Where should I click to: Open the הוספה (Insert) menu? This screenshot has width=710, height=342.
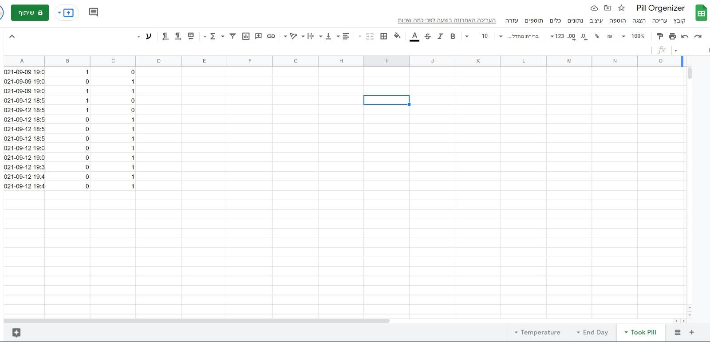tap(617, 20)
